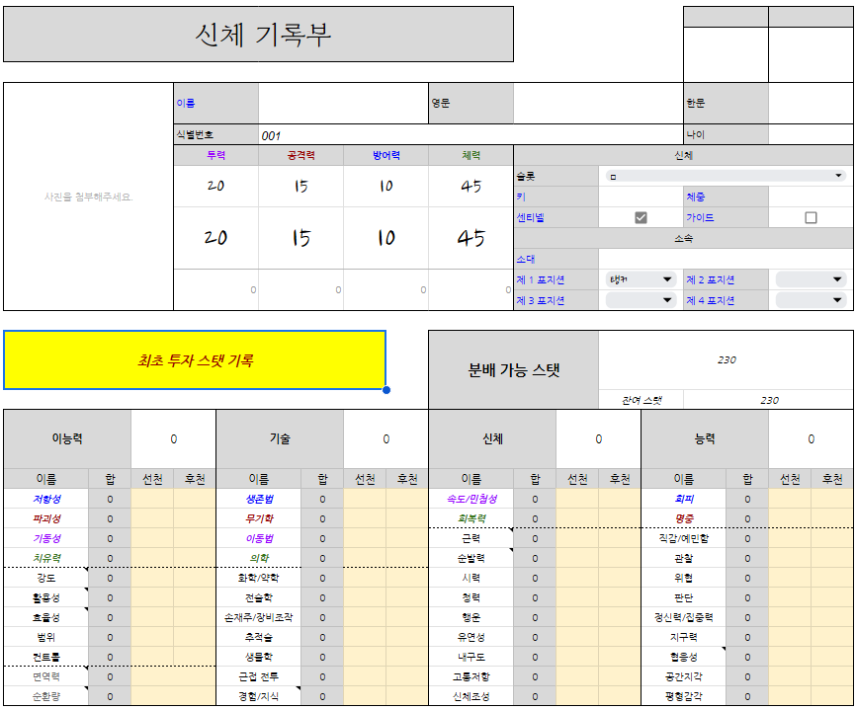The height and width of the screenshot is (710, 856).
Task: Click the 후천 cell in 행운 row
Action: point(620,617)
